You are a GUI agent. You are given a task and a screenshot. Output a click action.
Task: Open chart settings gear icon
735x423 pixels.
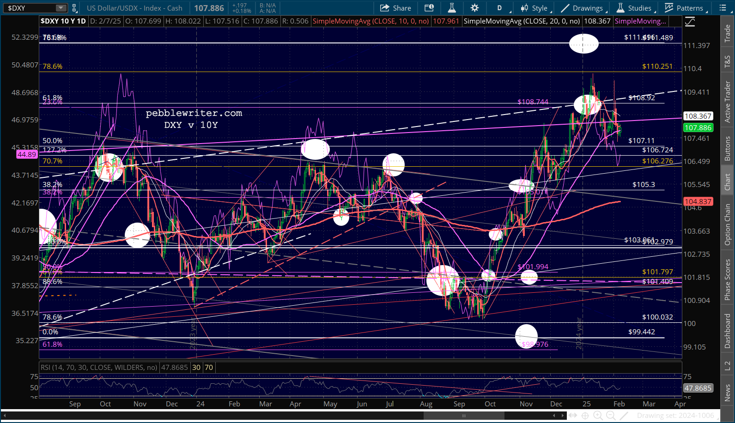click(x=474, y=8)
